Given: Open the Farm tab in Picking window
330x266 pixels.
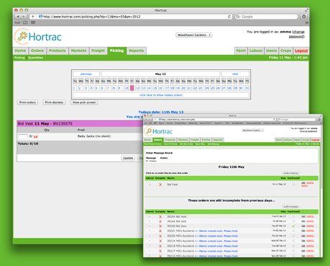Looking at the screenshot, I should [x=241, y=50].
